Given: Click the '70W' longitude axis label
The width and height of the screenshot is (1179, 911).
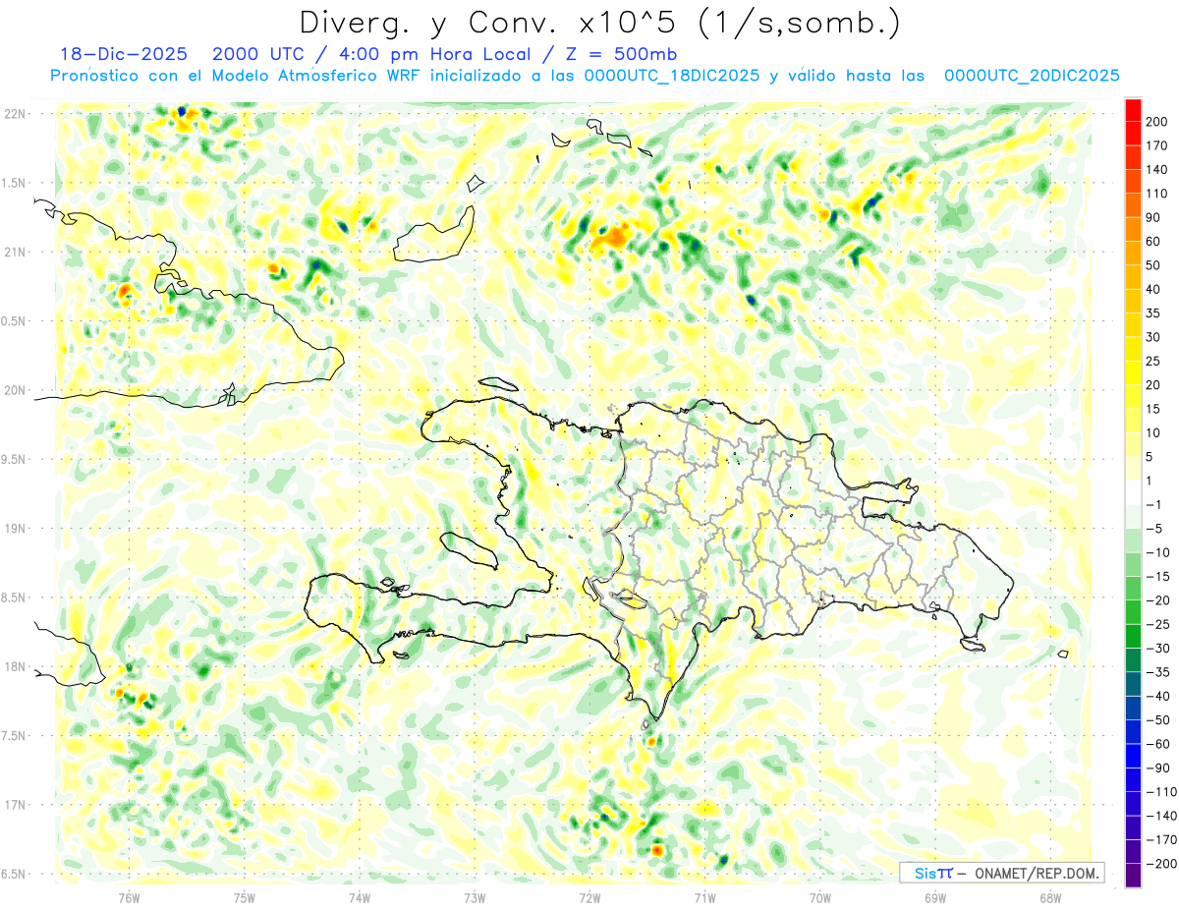Looking at the screenshot, I should click(x=820, y=897).
